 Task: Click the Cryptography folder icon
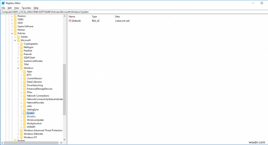click(21, 44)
